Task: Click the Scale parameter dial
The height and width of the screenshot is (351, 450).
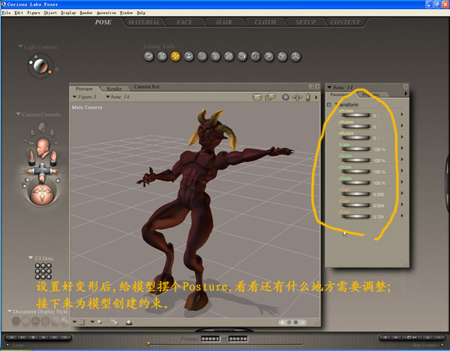Action: point(356,149)
